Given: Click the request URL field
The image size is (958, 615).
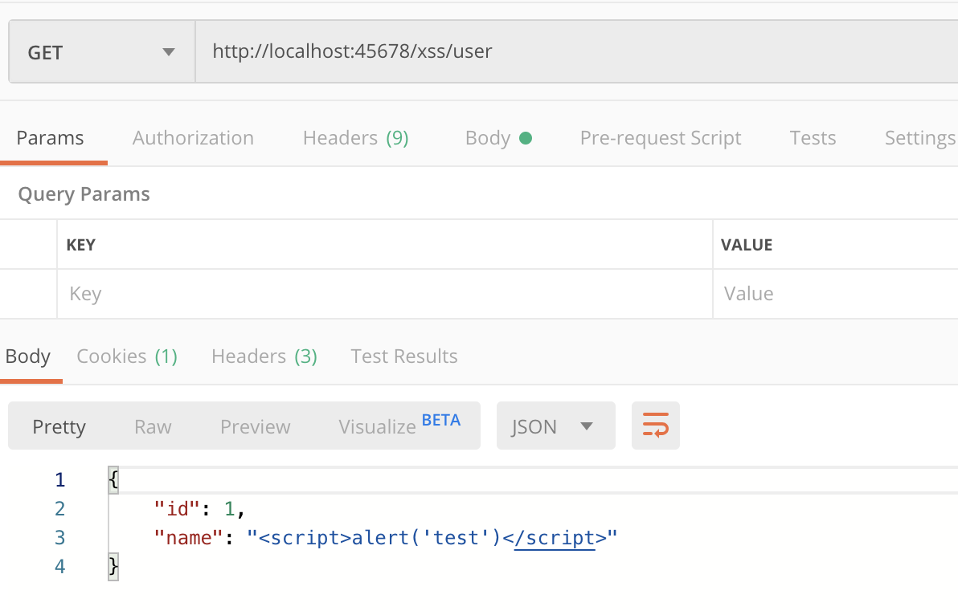Looking at the screenshot, I should pos(563,52).
